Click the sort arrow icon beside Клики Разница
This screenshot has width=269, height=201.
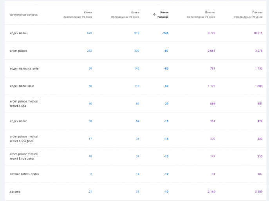tap(154, 15)
